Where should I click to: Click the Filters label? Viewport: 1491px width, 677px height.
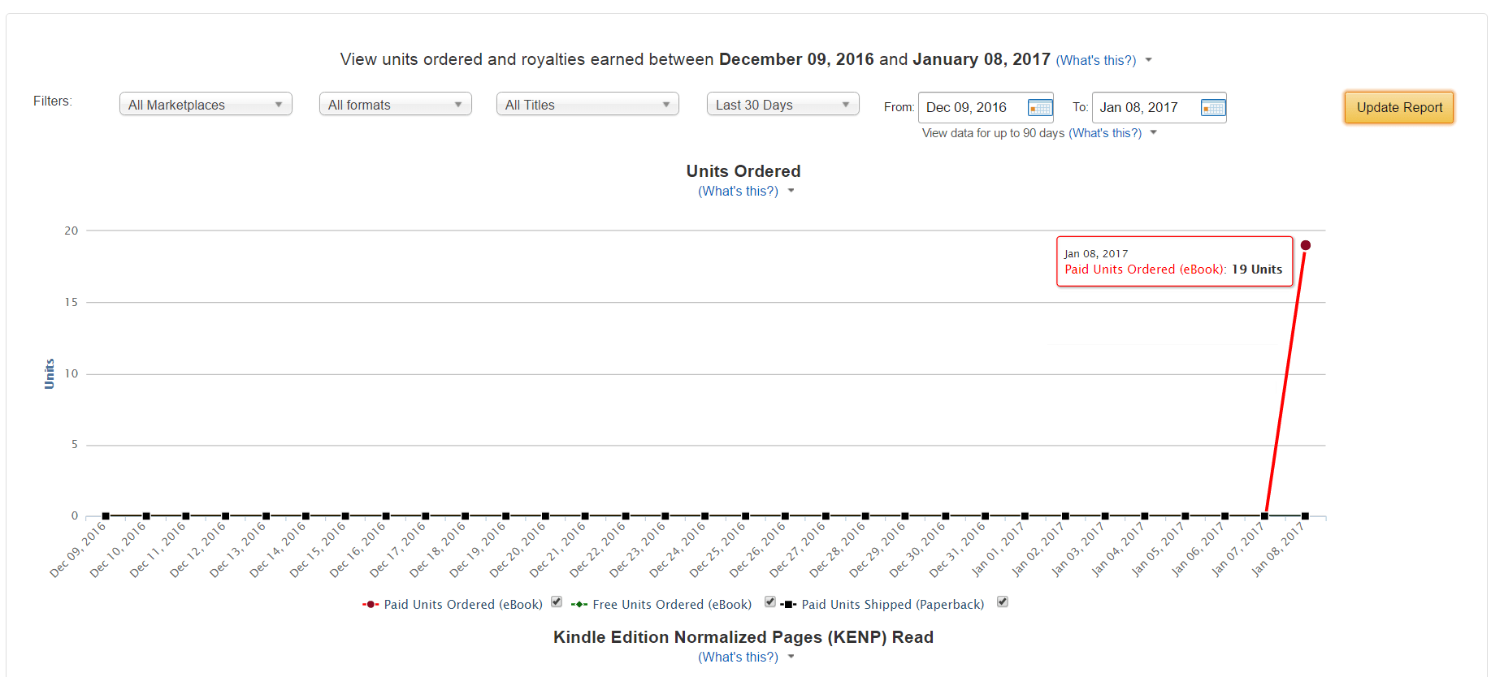(x=53, y=101)
